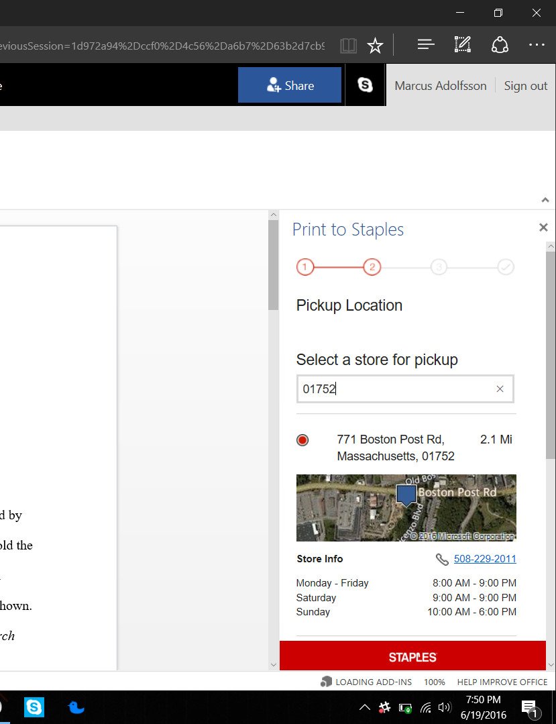This screenshot has height=724, width=556.
Task: Close the Print to Staples pane
Action: pyautogui.click(x=543, y=227)
